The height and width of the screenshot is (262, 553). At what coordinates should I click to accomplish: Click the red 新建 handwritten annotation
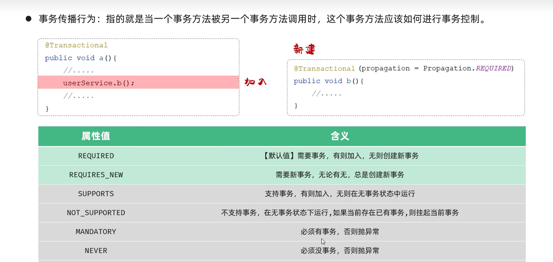[304, 49]
